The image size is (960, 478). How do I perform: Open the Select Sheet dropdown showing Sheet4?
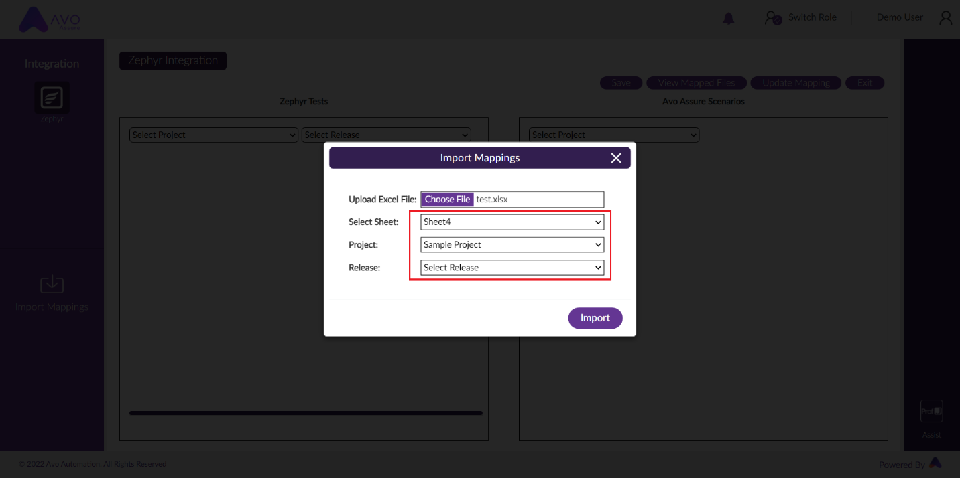coord(512,222)
